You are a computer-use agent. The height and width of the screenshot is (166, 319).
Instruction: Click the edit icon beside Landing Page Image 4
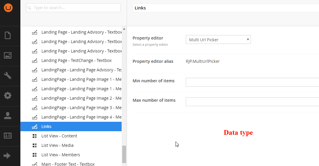[35, 117]
